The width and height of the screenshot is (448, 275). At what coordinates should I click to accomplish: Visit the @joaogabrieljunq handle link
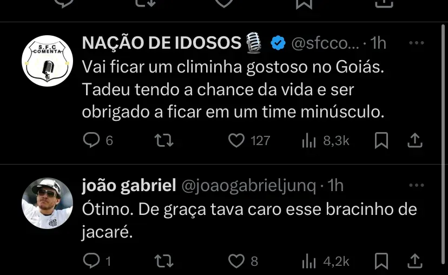point(248,186)
